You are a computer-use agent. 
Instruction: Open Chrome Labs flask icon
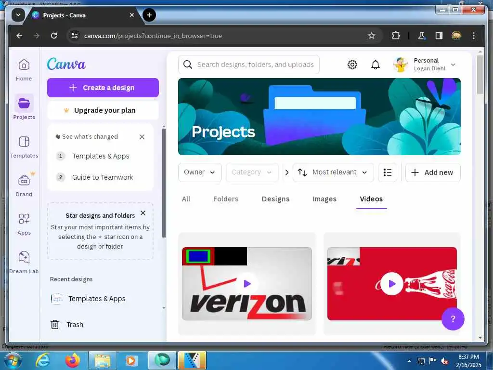tap(421, 36)
